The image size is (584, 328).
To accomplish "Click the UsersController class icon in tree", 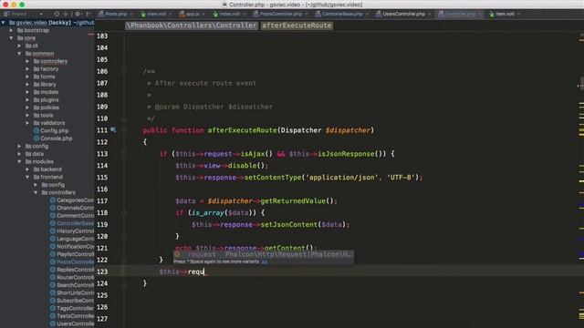I will pyautogui.click(x=53, y=324).
